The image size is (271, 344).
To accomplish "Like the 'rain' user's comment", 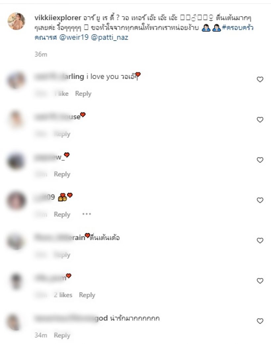I will tap(260, 241).
